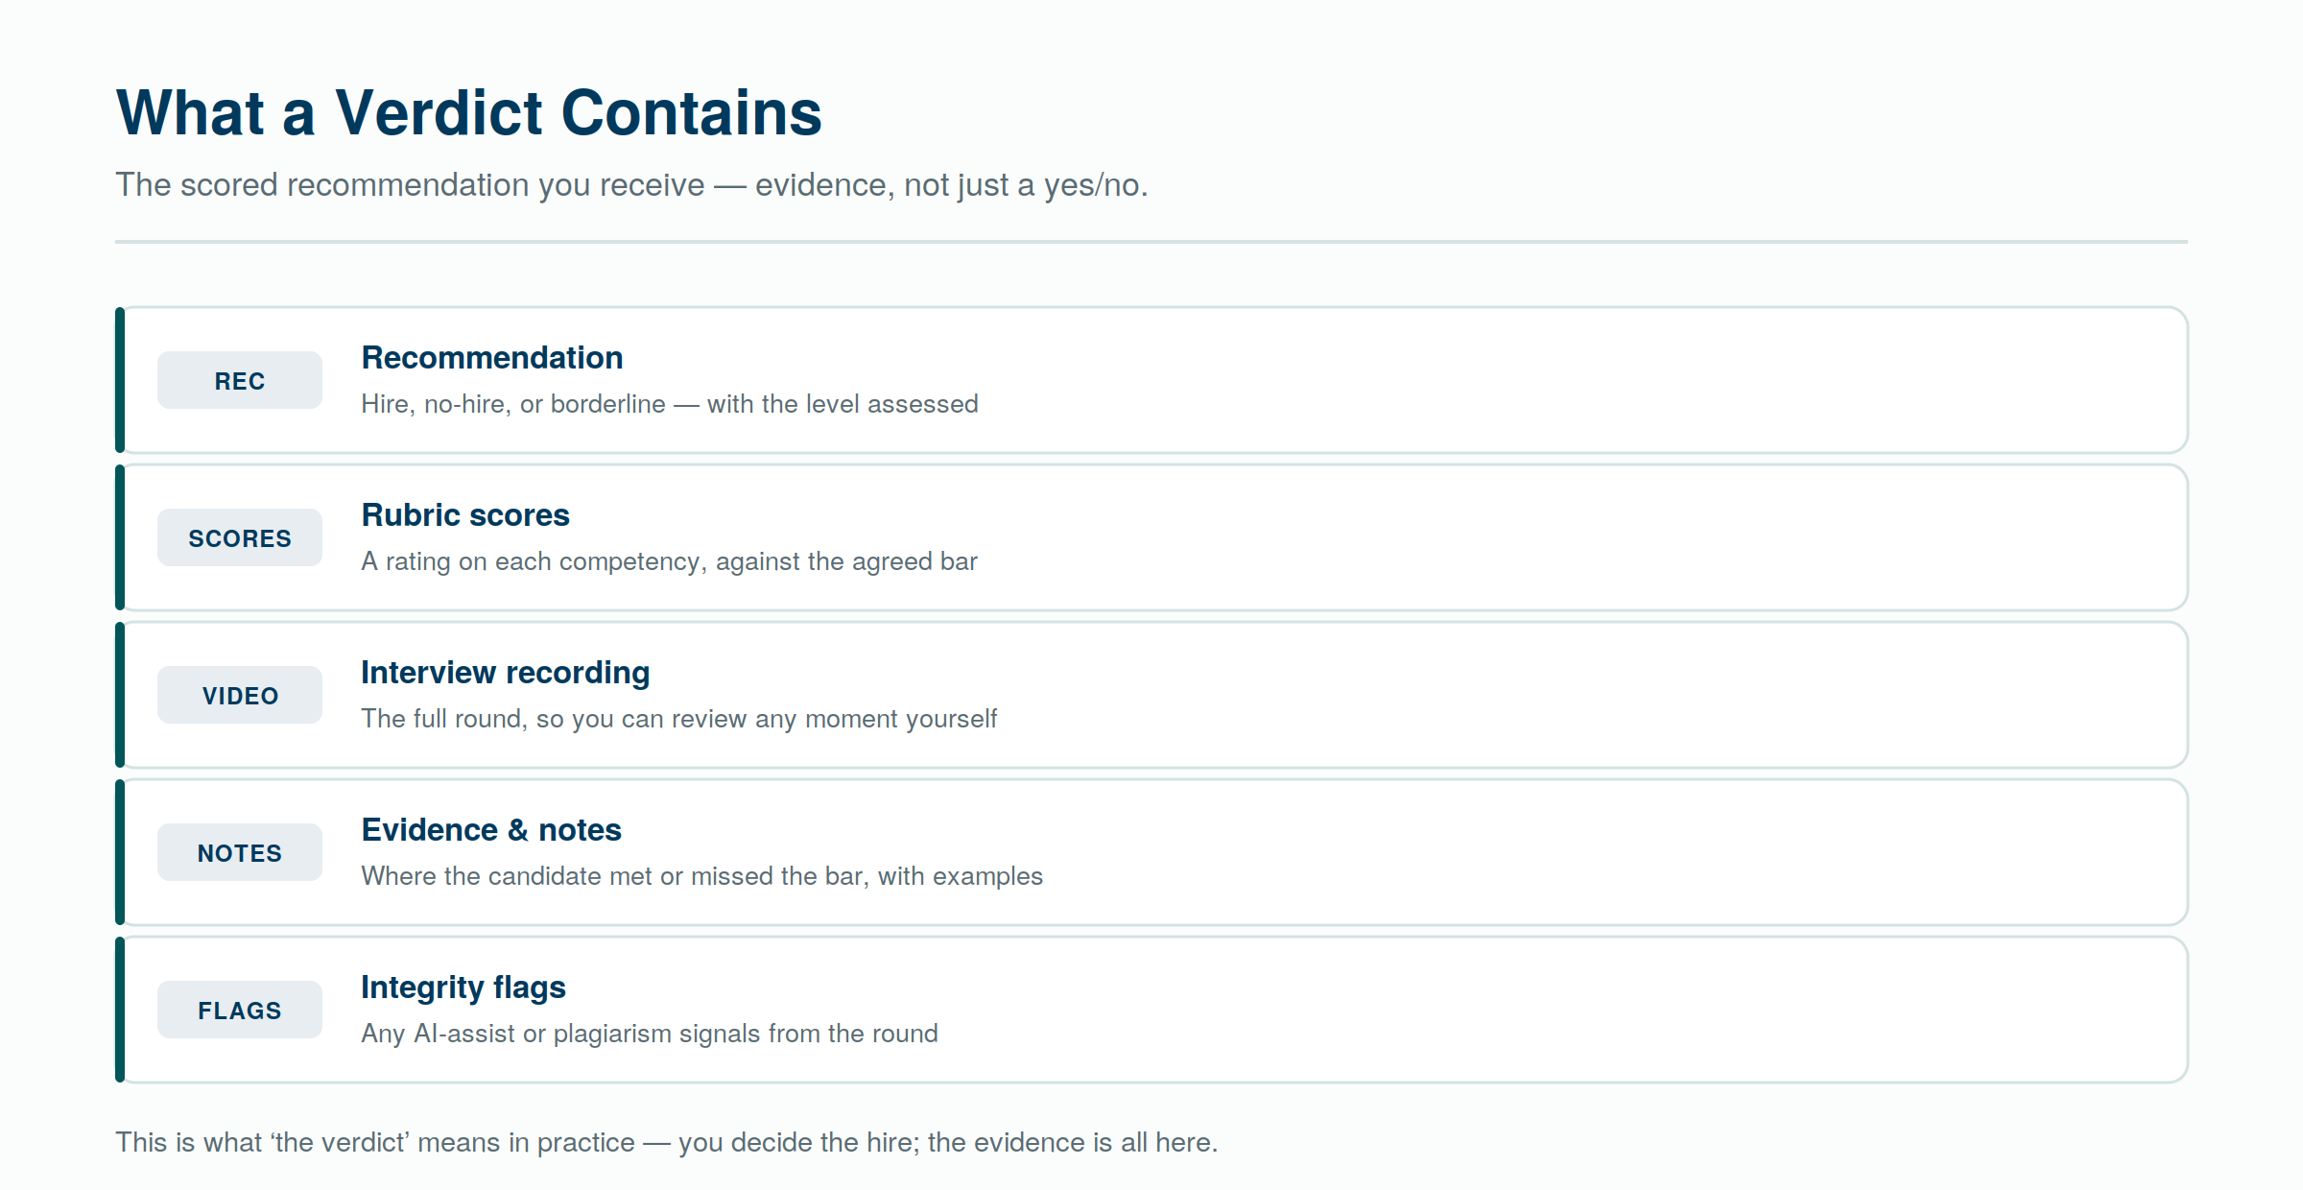Click the NOTES badge
Screen dimensions: 2303x1190
pyautogui.click(x=240, y=852)
